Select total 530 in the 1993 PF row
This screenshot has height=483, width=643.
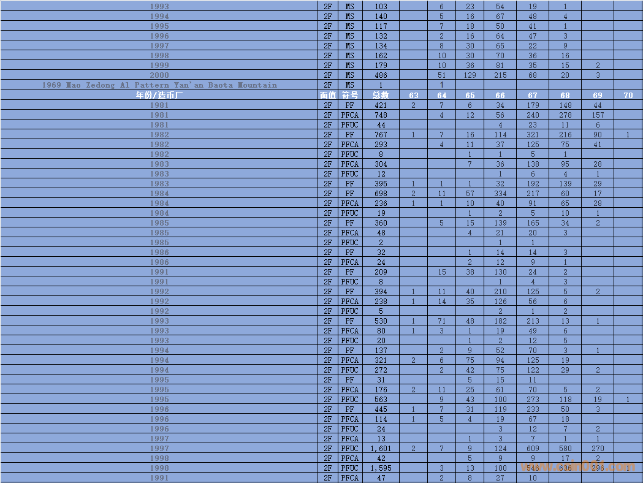click(381, 321)
